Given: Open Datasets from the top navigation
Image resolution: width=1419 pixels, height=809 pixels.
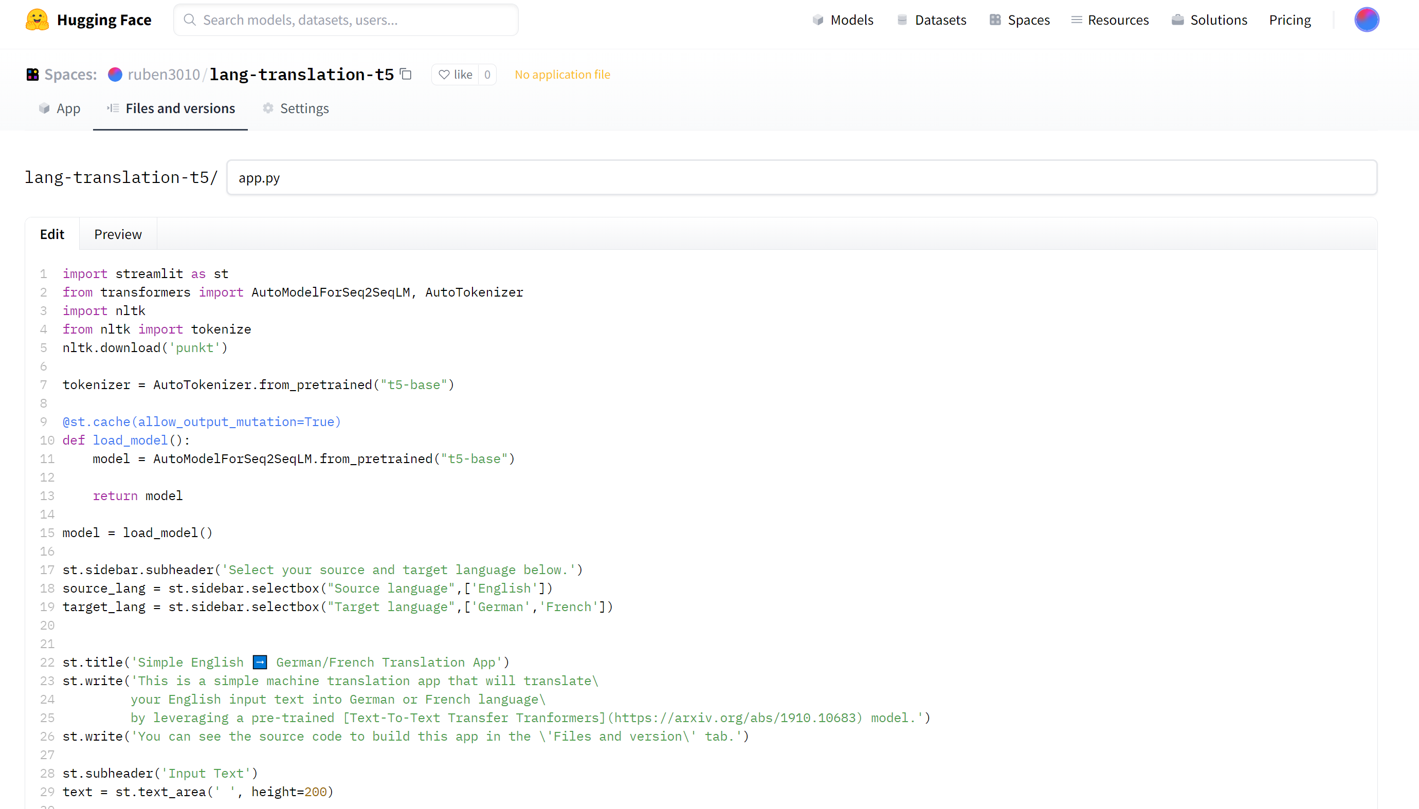Looking at the screenshot, I should point(932,20).
